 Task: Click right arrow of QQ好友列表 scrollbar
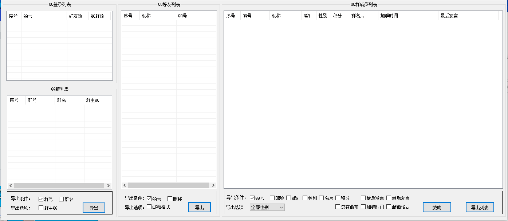pos(213,185)
